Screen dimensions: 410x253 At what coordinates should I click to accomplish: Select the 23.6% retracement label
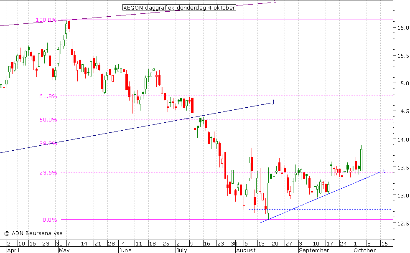click(48, 172)
